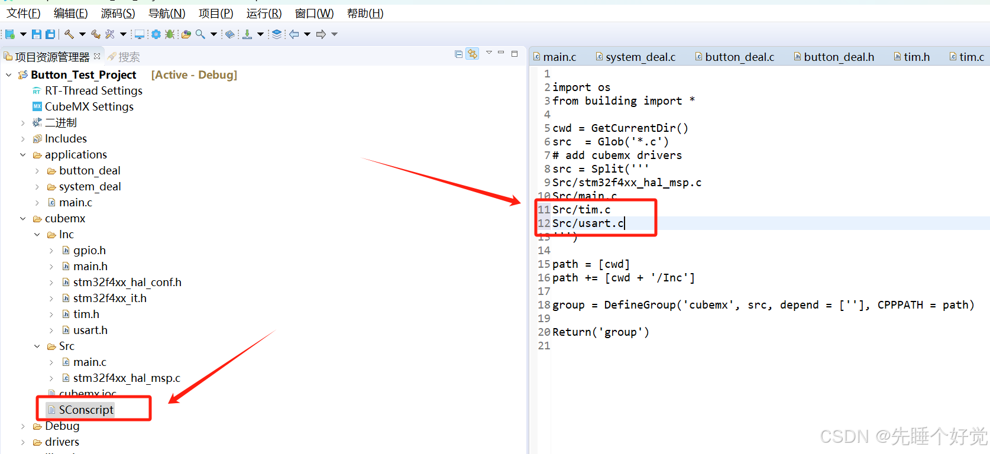
Task: Close the 项目资源管理器 view tab
Action: (97, 56)
